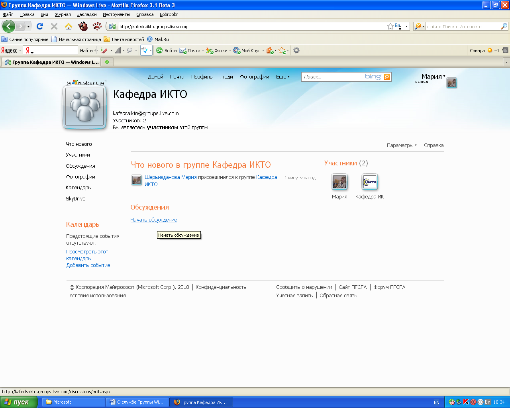Open the Участники sidebar link
510x408 pixels.
(x=78, y=155)
